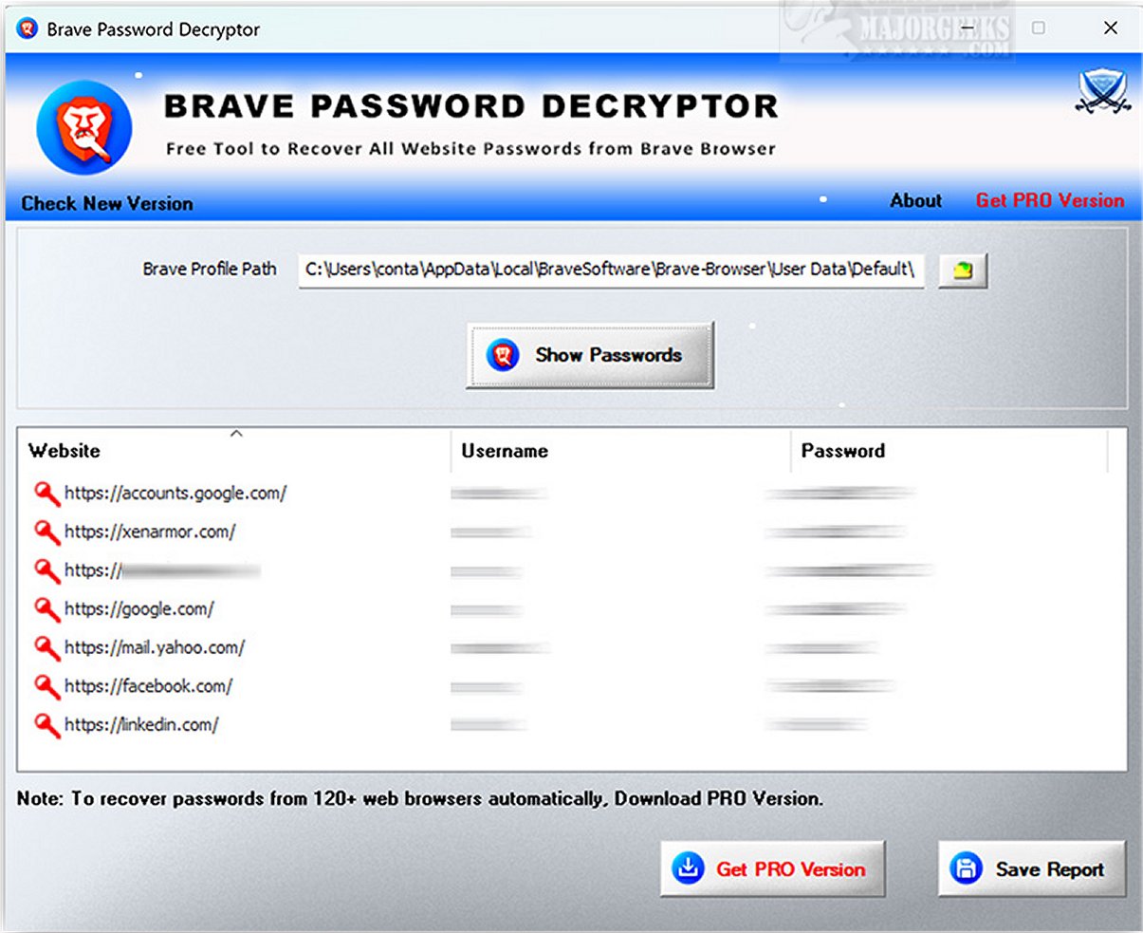Click the blurred username for mail.yahoo.com
Screen dimensions: 1143x933
tap(501, 648)
